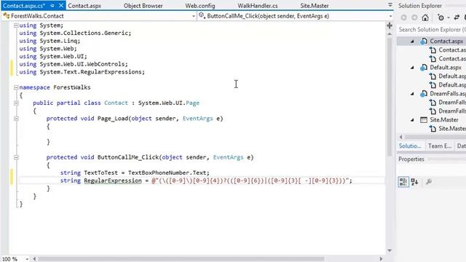Click the RegularExpression variable name
Viewport: 466px width, 262px height.
click(x=113, y=180)
